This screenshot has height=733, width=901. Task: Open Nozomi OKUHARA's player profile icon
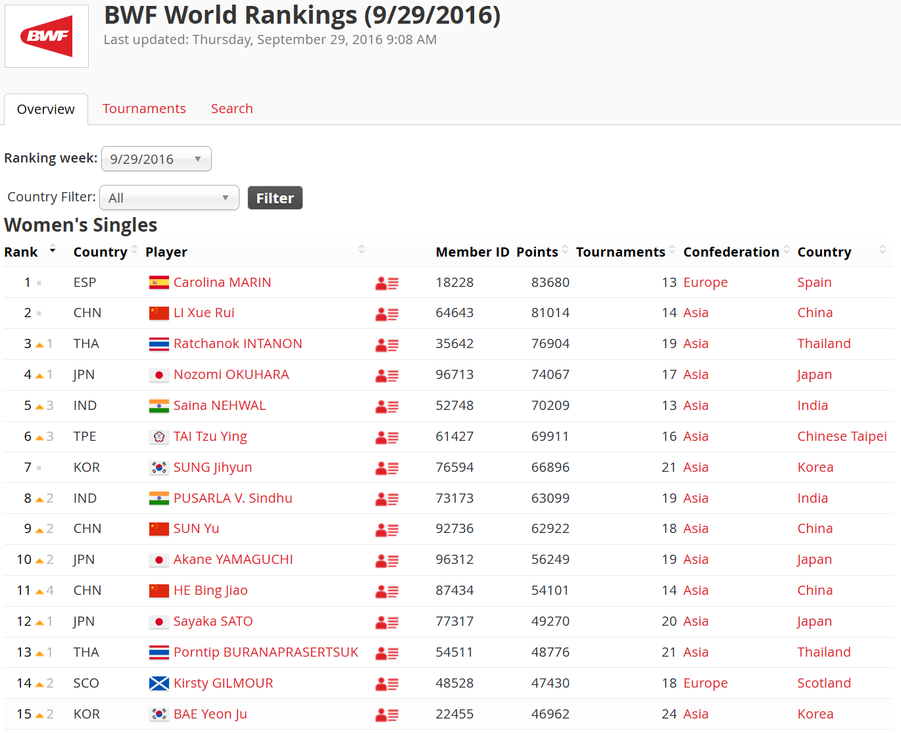387,376
